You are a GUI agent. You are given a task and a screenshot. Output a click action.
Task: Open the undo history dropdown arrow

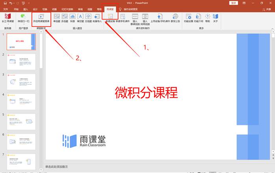coord(14,3)
